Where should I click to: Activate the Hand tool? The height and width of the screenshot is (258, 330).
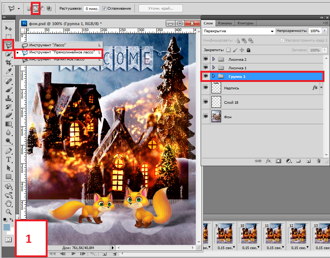click(8, 203)
